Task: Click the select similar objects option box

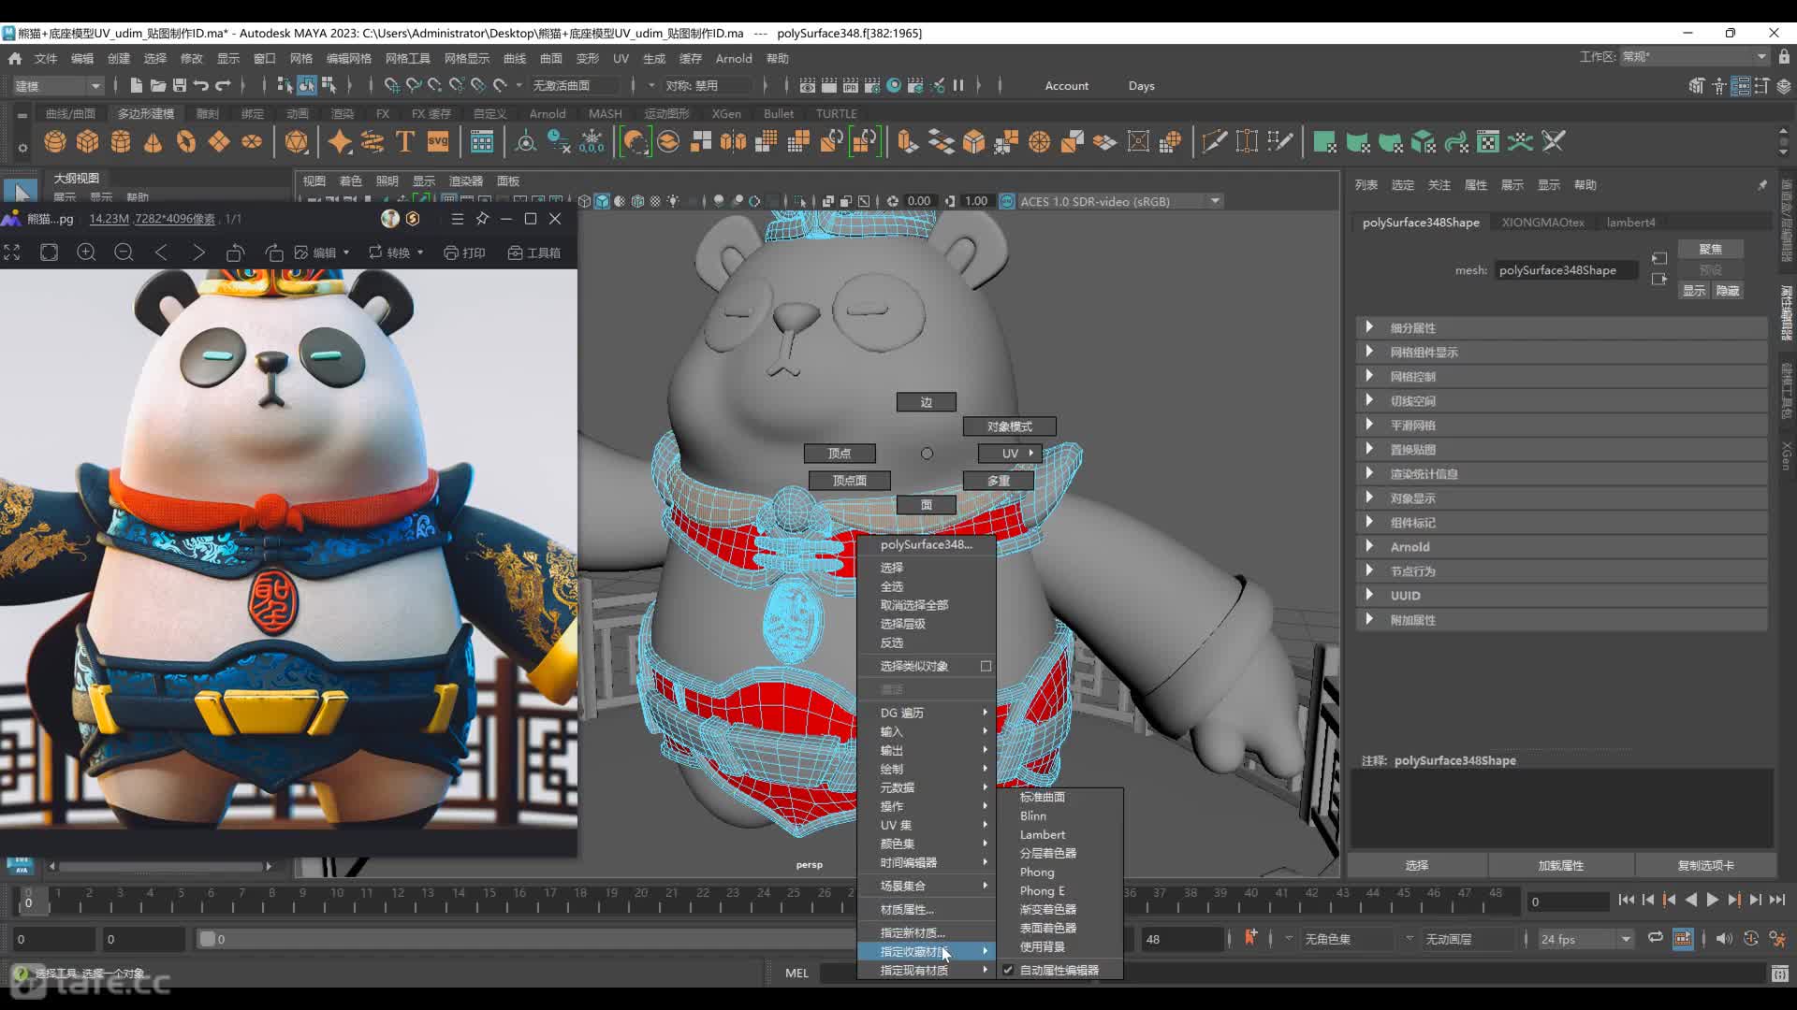Action: click(x=986, y=666)
